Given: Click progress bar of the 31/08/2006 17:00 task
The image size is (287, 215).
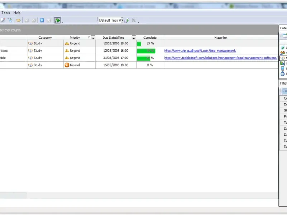Looking at the screenshot, I should point(143,58).
